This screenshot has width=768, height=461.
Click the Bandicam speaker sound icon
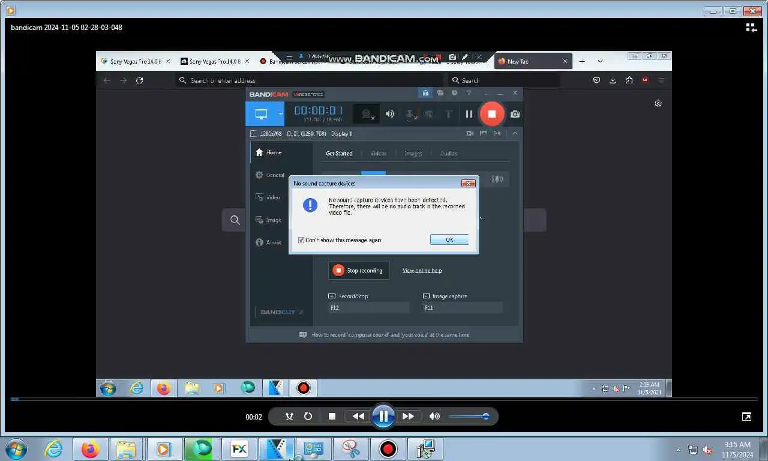click(x=389, y=114)
